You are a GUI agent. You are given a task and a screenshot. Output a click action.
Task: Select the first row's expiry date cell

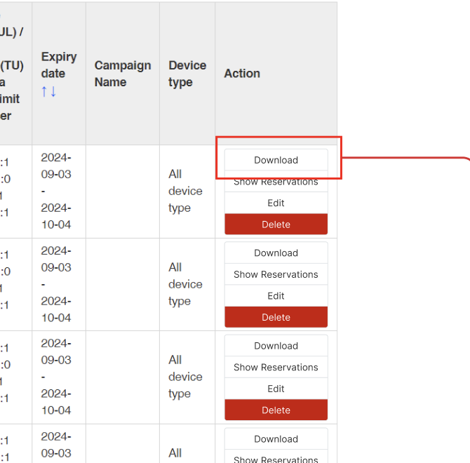point(56,191)
